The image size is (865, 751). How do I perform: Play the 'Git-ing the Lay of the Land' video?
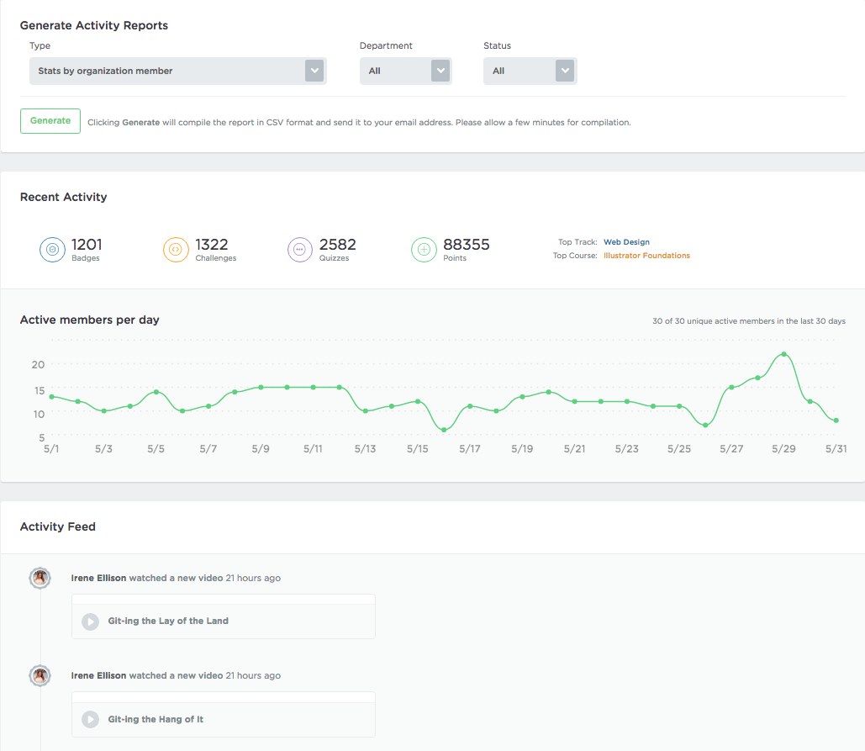pyautogui.click(x=90, y=621)
